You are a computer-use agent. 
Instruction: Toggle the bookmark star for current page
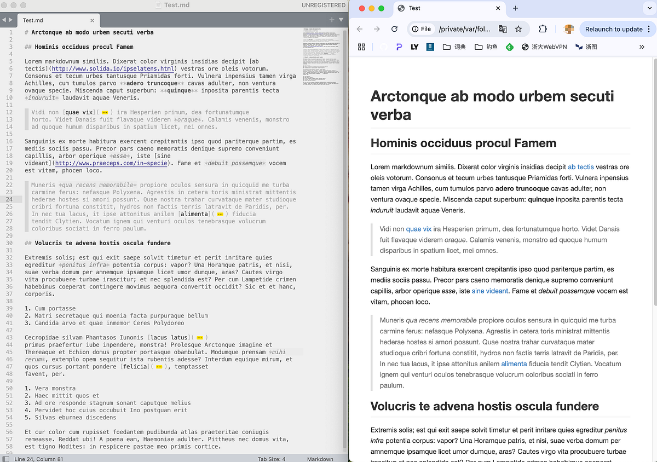click(518, 29)
